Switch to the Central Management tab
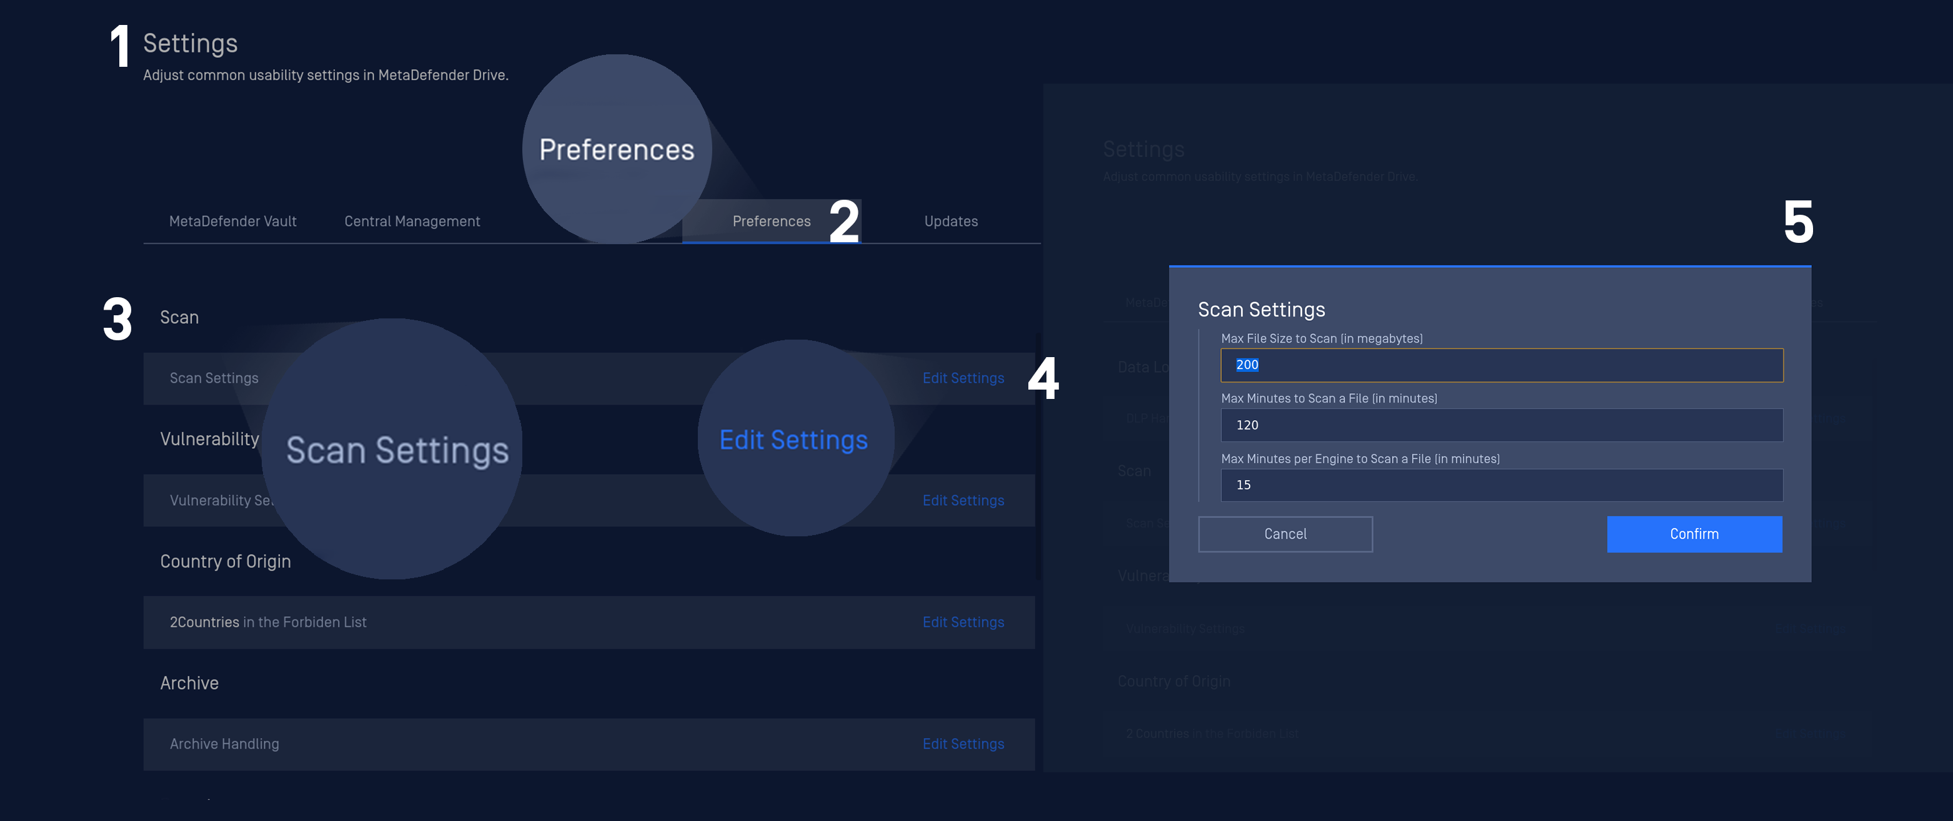 pos(412,221)
